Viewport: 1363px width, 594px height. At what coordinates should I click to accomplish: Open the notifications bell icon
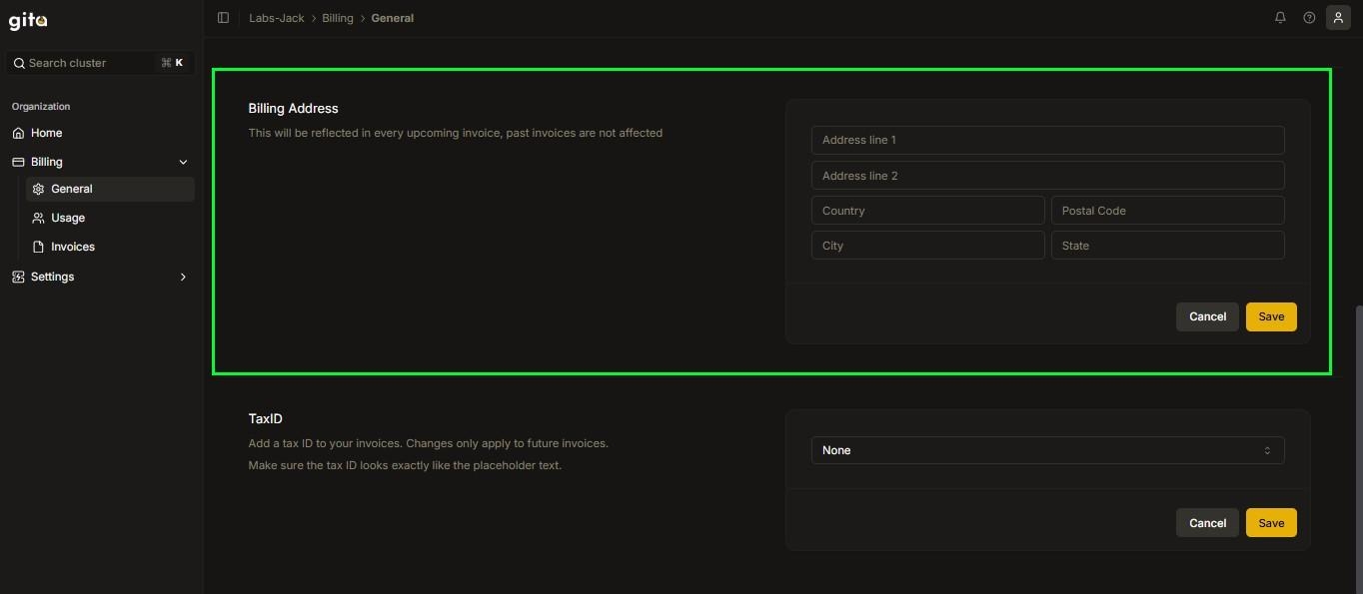(1280, 18)
